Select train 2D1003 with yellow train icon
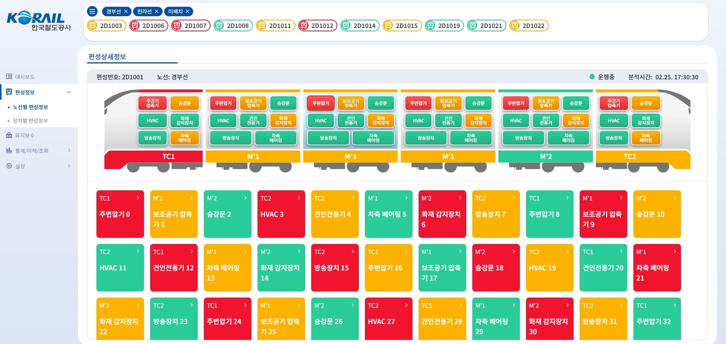 [106, 26]
